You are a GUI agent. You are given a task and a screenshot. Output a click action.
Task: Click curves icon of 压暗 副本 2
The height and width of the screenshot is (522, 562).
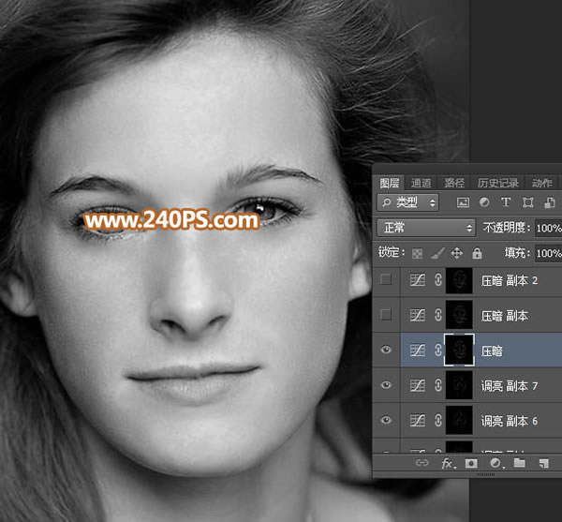pyautogui.click(x=418, y=279)
